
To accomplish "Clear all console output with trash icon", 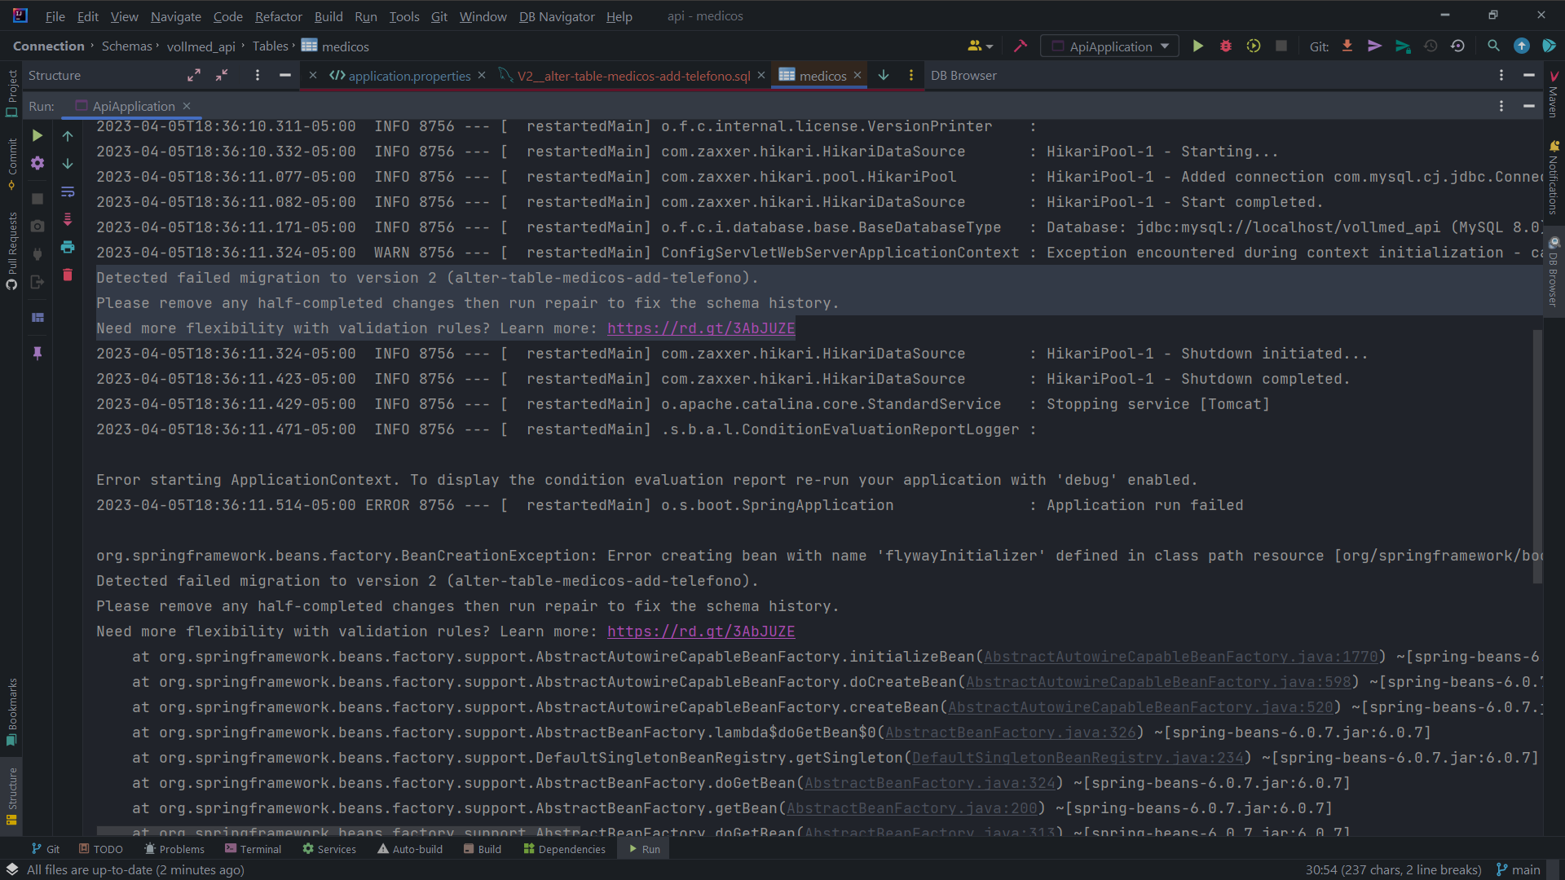I will 68,275.
